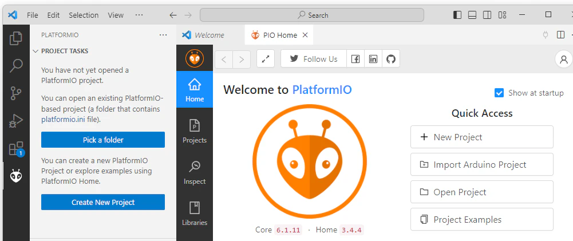
Task: Go forward using title bar arrow
Action: (188, 15)
